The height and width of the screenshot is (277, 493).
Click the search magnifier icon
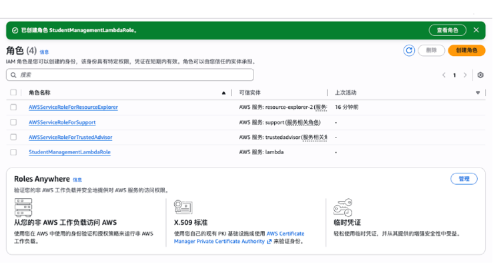point(14,75)
